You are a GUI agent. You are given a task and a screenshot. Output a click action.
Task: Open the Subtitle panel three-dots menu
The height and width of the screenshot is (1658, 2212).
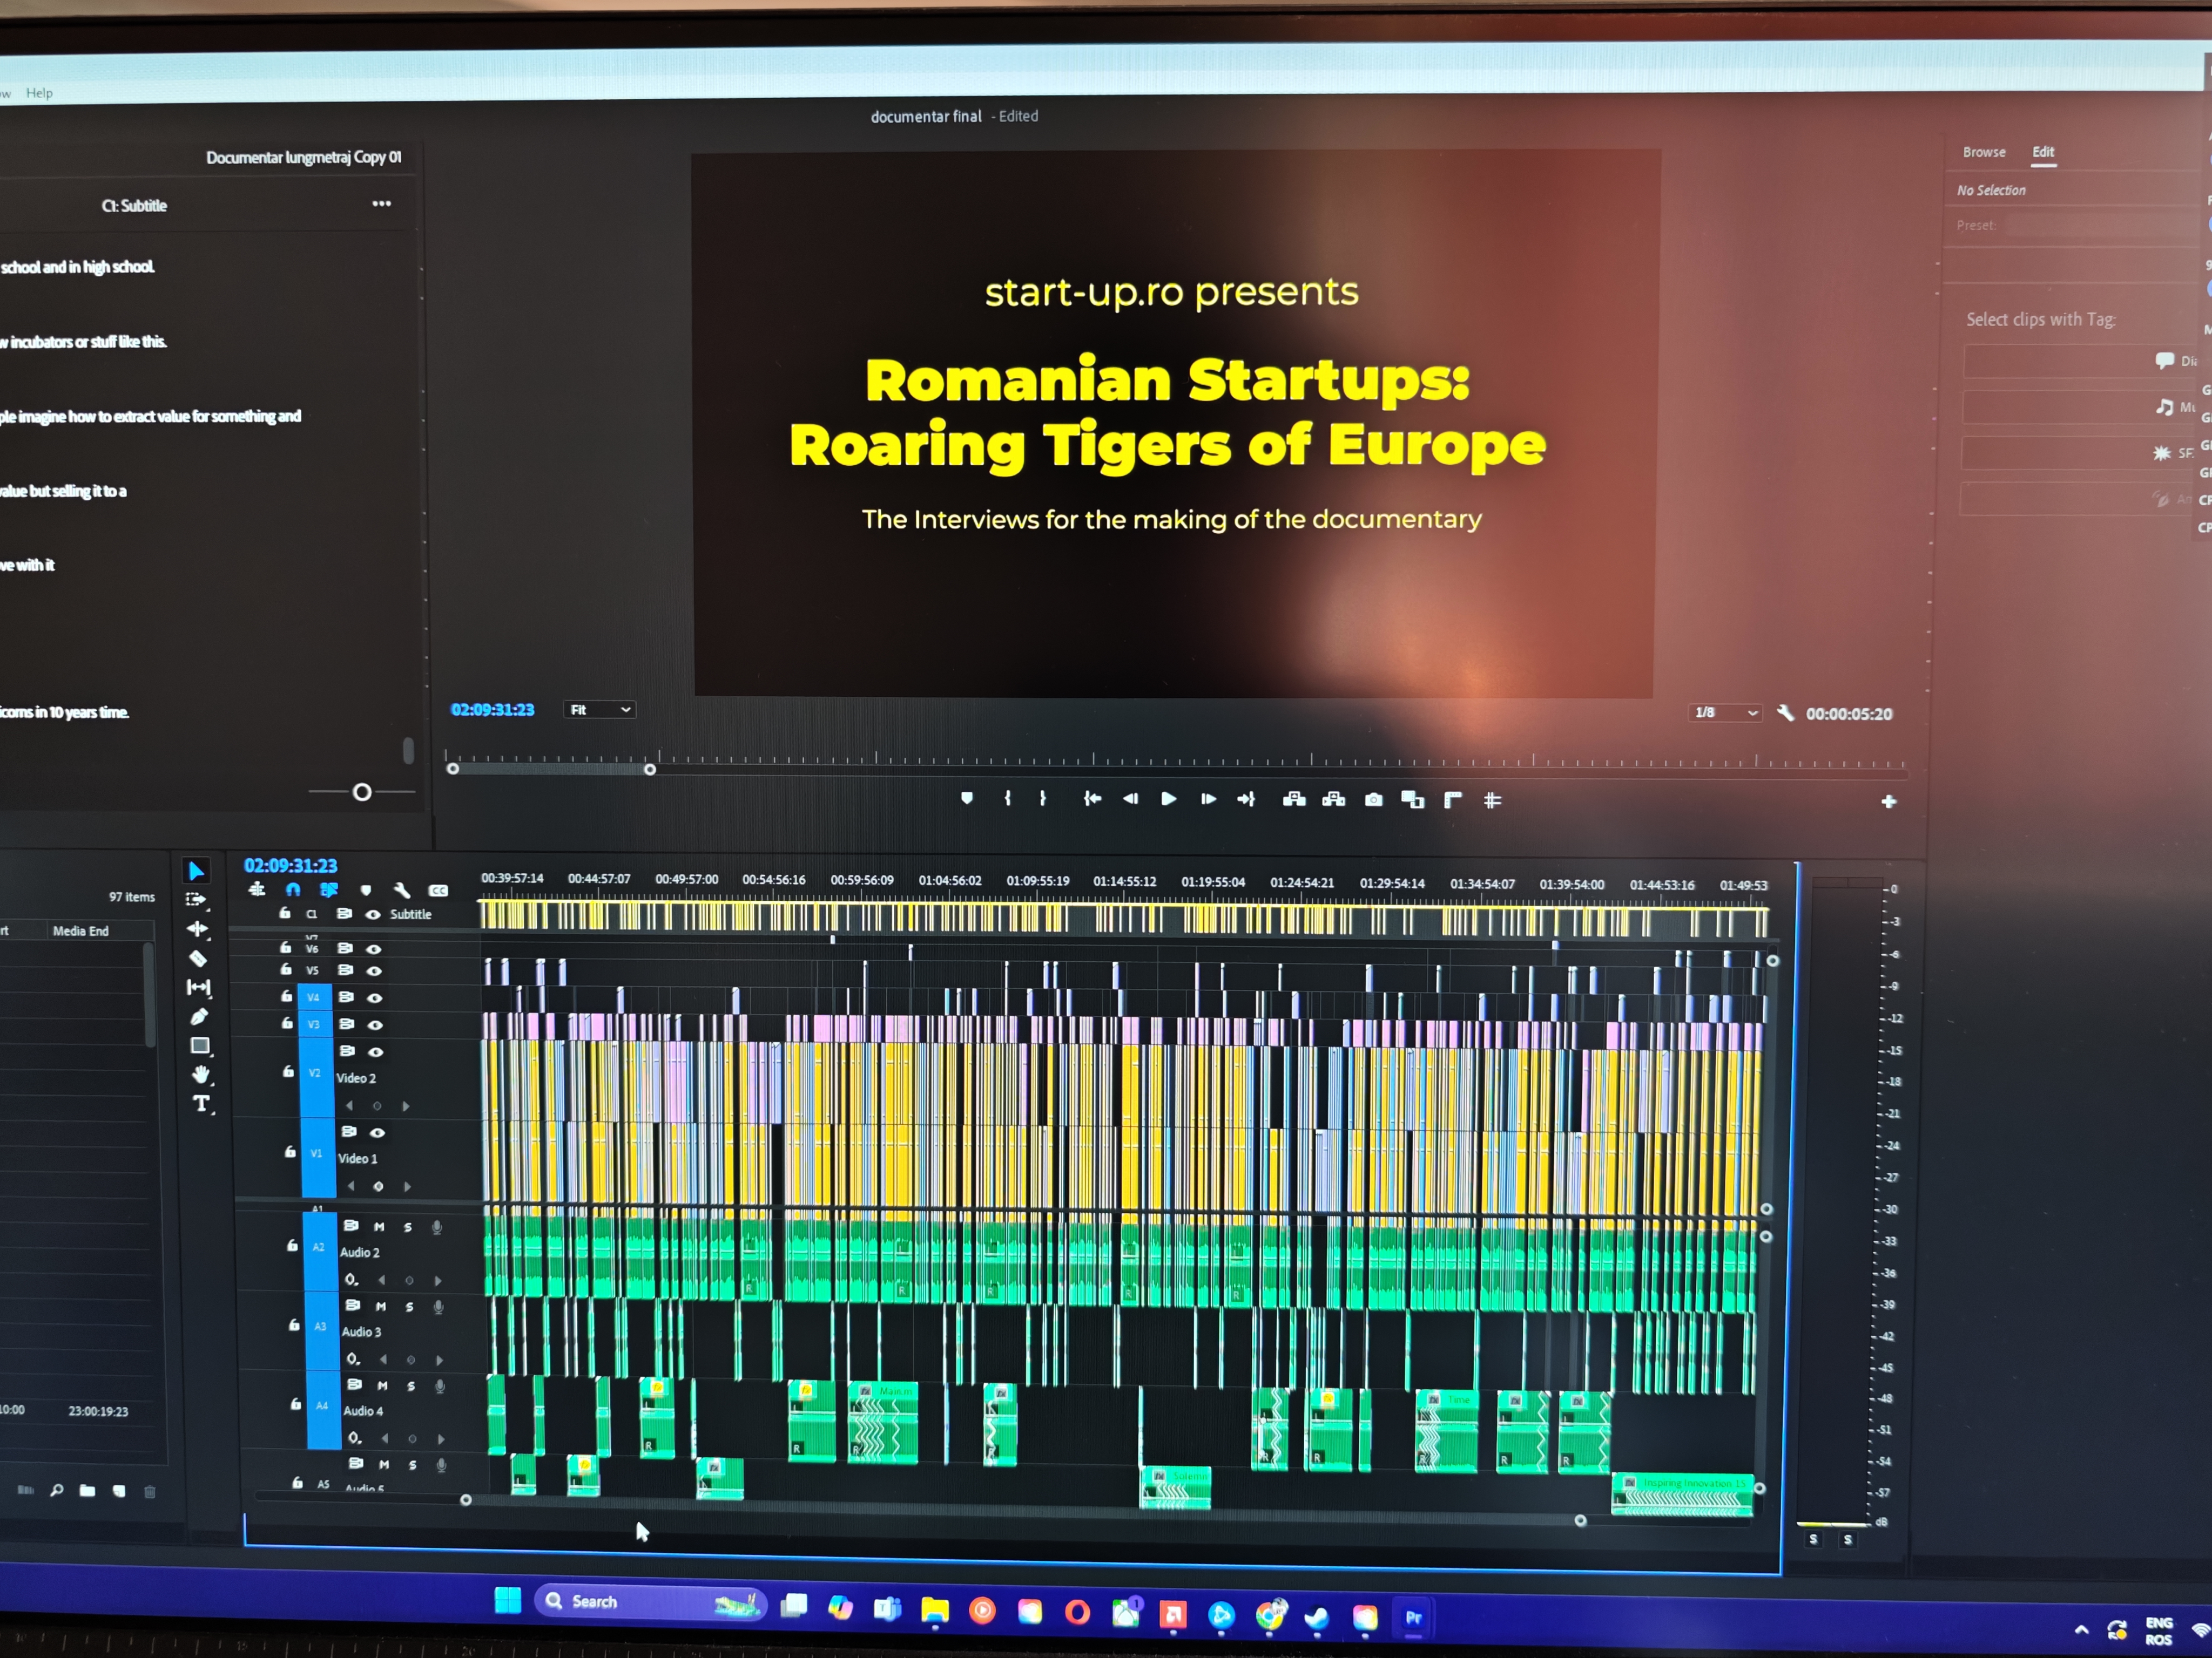(x=381, y=204)
